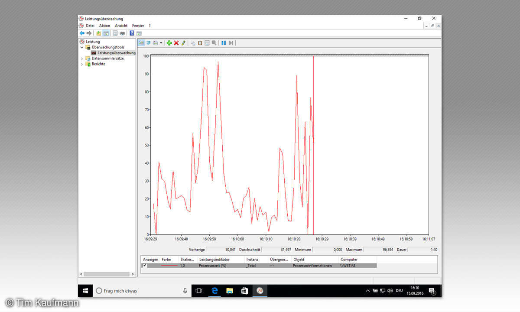Add counter with green plus icon
Screen dimensions: 520x312
[x=169, y=43]
